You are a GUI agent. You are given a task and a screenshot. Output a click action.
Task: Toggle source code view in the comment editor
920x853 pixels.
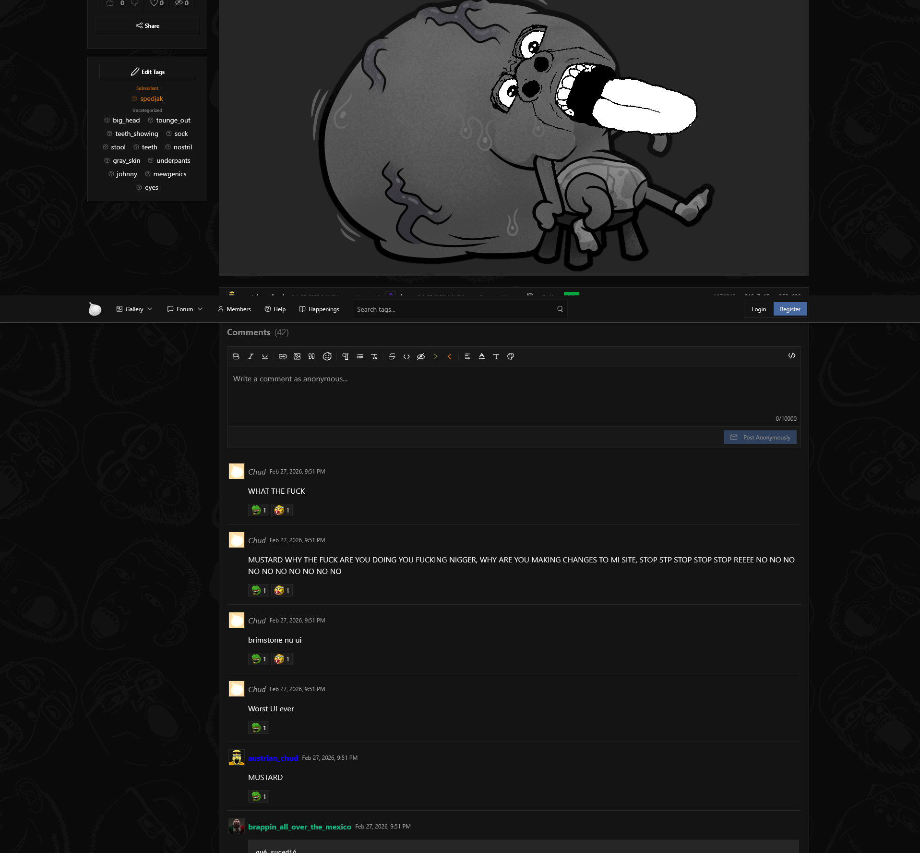792,356
